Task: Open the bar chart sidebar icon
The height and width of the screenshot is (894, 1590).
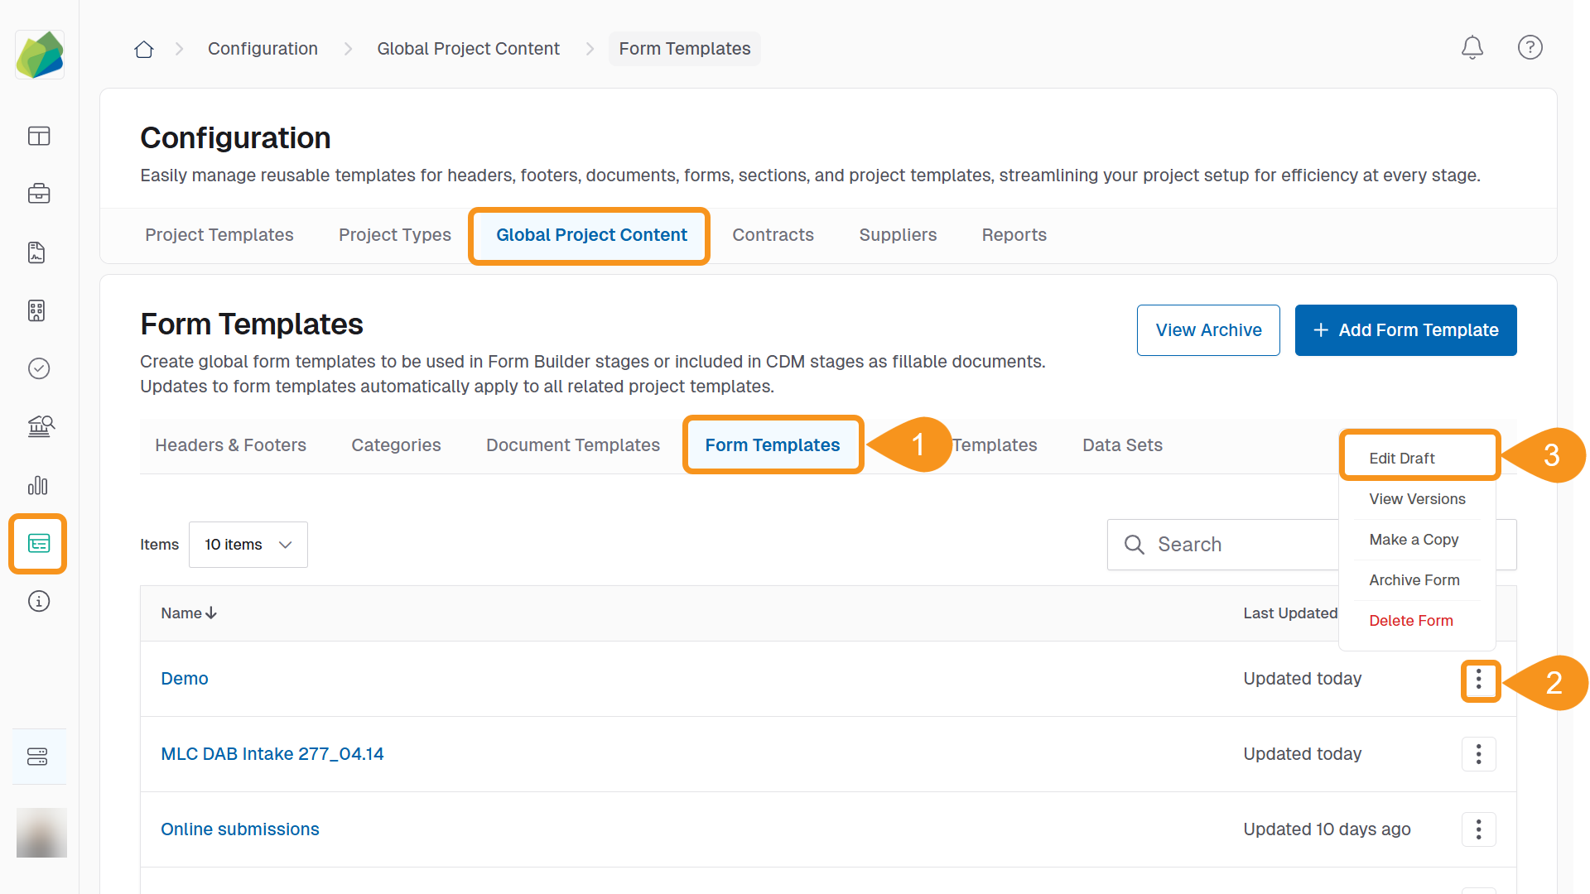Action: (x=39, y=485)
